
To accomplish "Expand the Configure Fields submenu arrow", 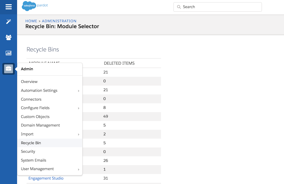I will pyautogui.click(x=78, y=108).
